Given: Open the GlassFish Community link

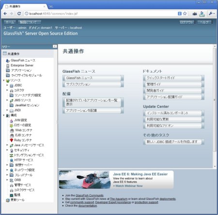Looking at the screenshot, I should tap(90, 196).
